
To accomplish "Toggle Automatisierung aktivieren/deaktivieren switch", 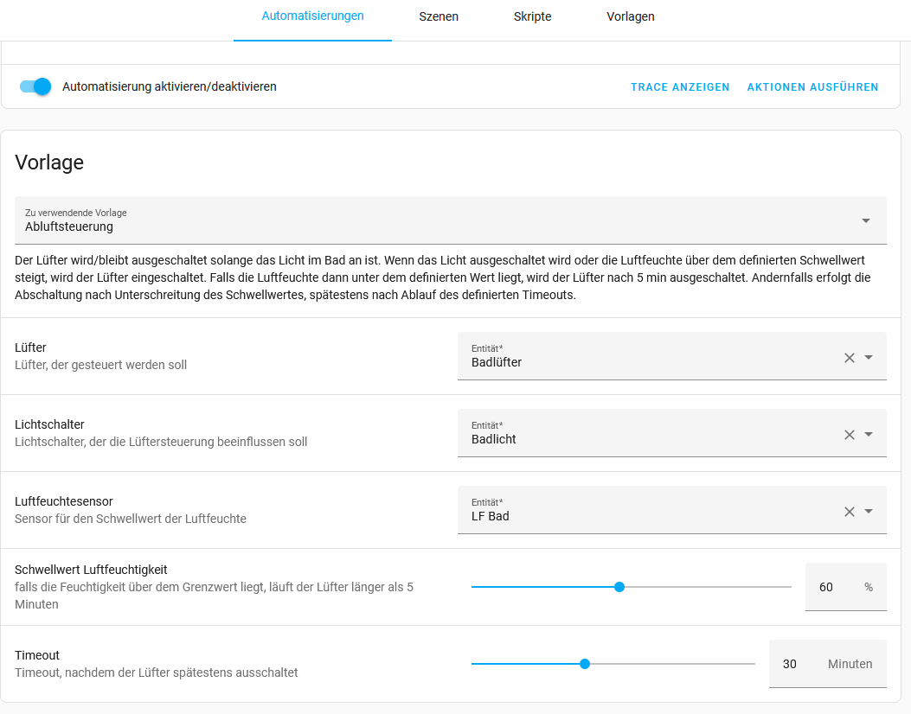I will [35, 86].
